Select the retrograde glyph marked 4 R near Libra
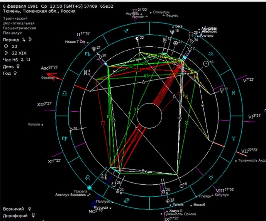The width and height of the screenshot is (266, 221). (x=86, y=72)
